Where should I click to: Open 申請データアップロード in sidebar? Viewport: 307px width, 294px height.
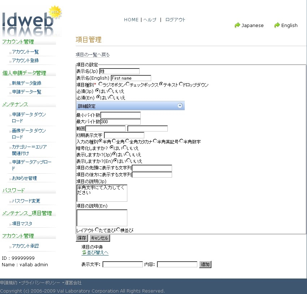click(x=32, y=165)
